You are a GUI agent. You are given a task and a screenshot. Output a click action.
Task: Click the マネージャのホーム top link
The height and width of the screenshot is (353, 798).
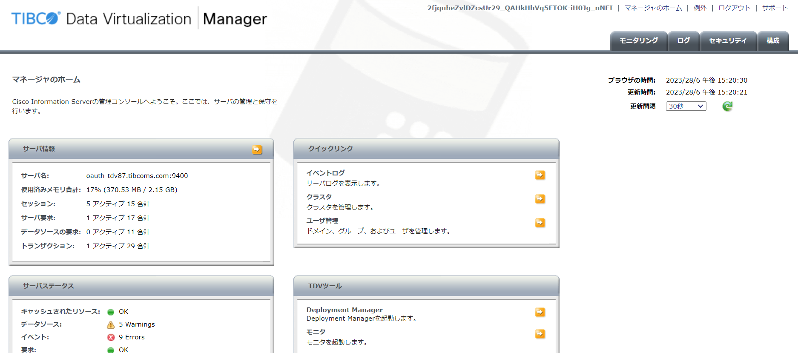point(653,8)
